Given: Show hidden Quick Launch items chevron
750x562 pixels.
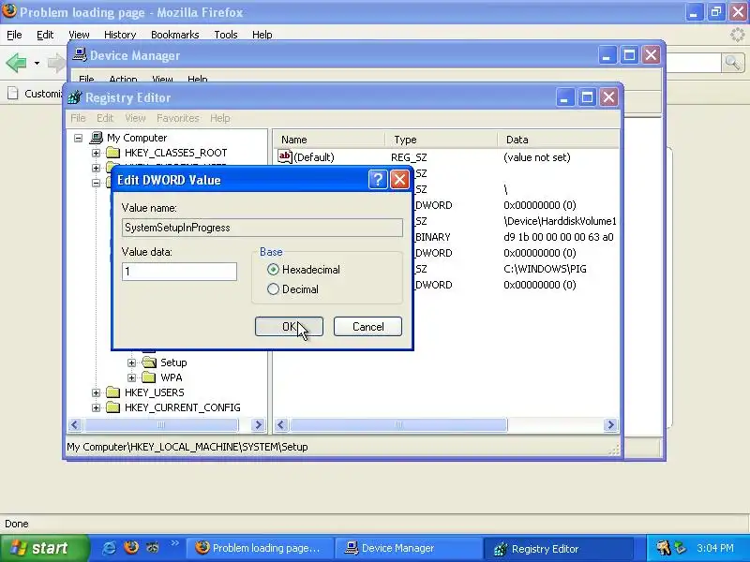Looking at the screenshot, I should 174,543.
